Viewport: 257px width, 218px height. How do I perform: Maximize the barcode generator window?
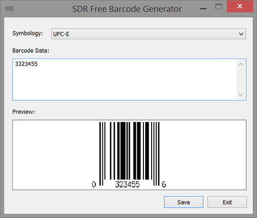[x=218, y=7]
